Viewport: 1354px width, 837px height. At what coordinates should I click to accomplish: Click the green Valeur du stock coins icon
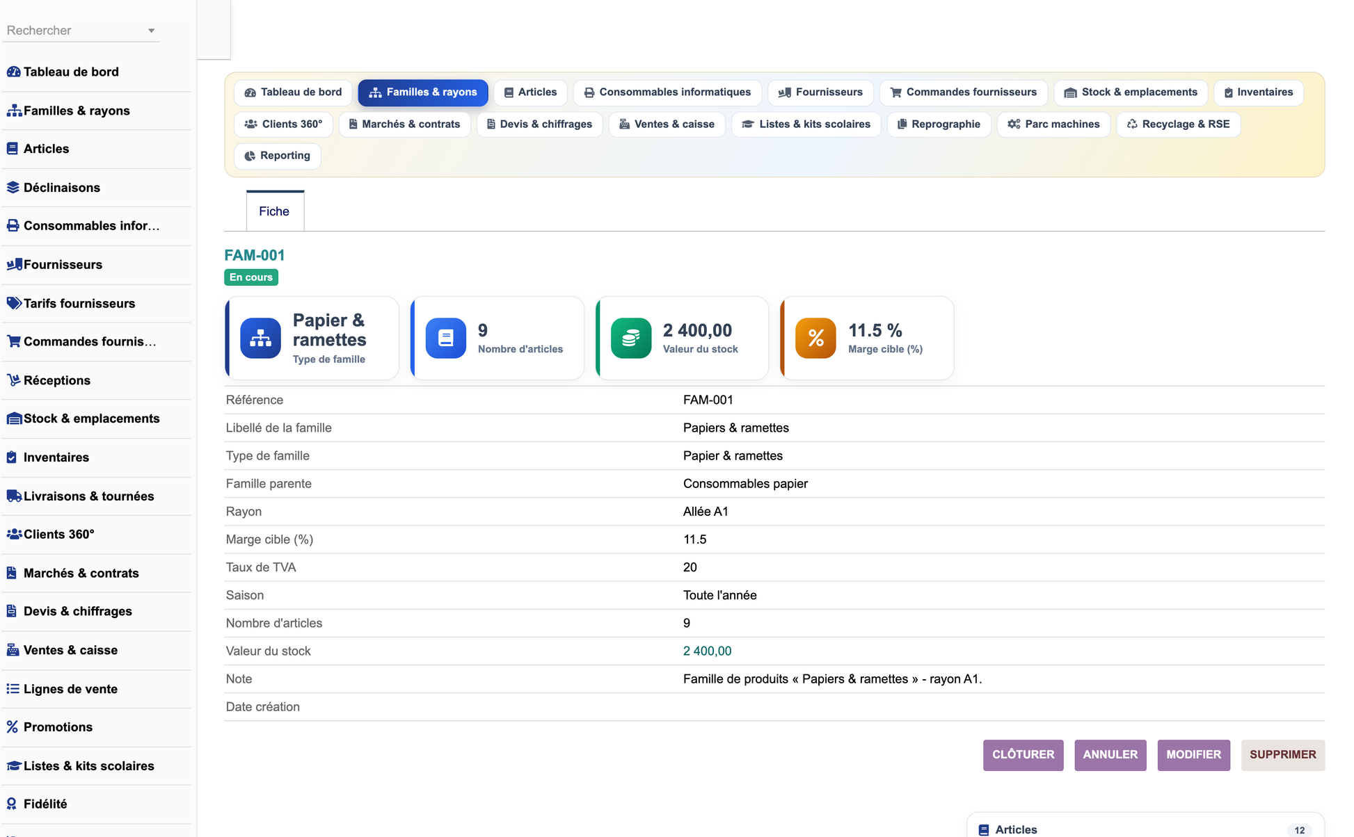(x=631, y=339)
